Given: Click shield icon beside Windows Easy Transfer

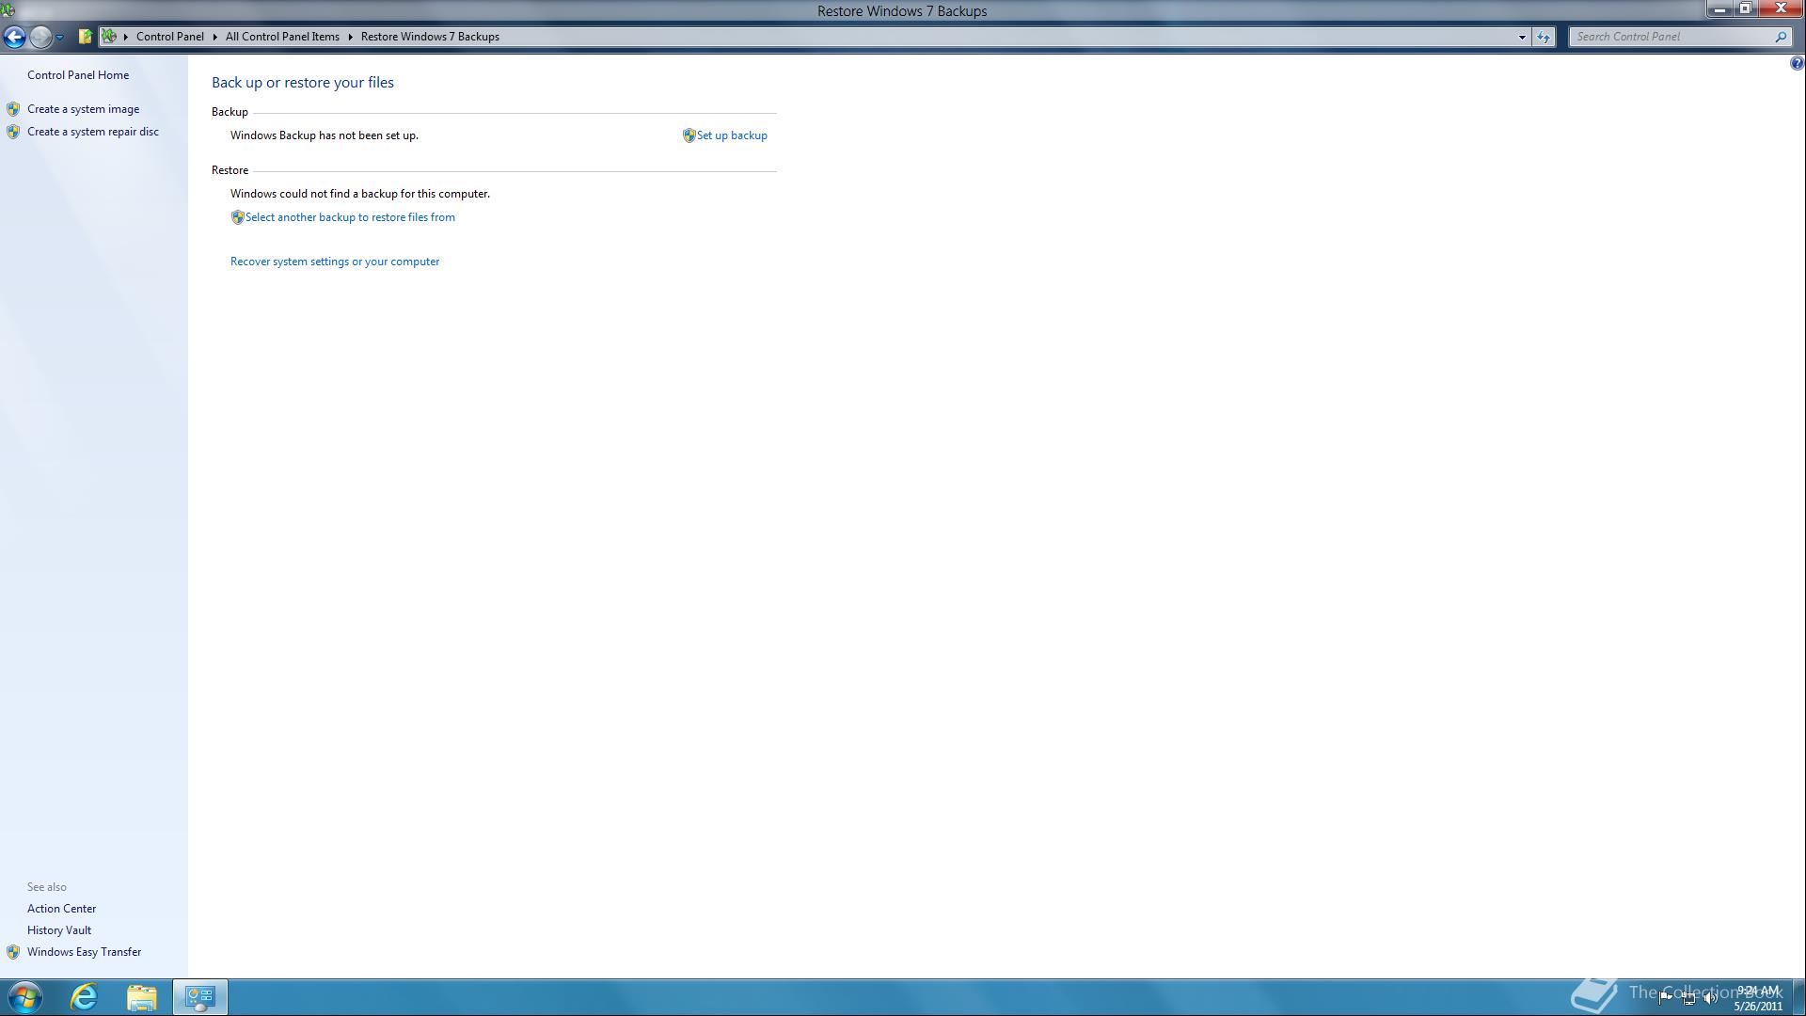Looking at the screenshot, I should pyautogui.click(x=13, y=952).
